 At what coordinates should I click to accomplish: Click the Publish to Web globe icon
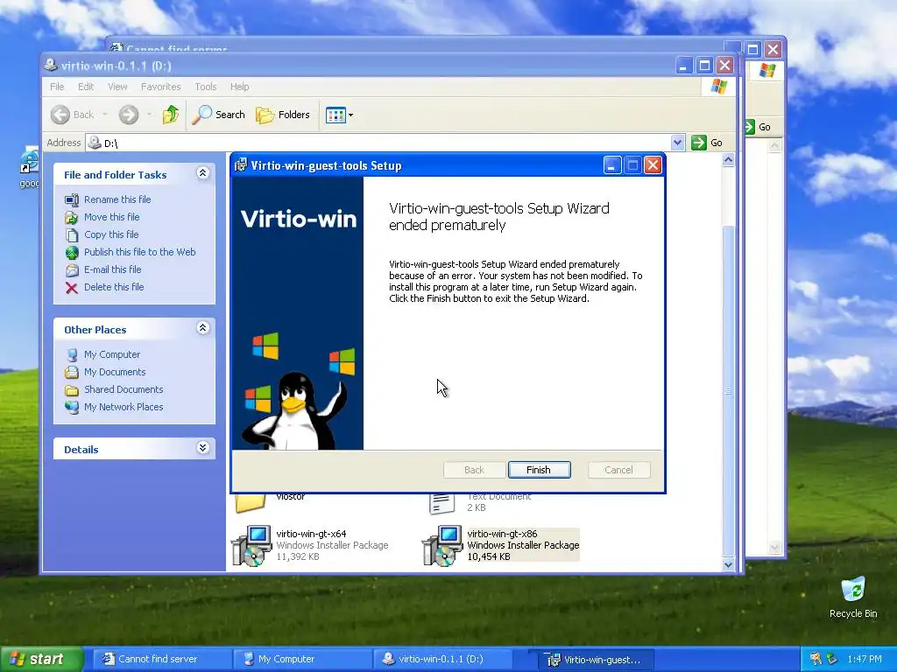(x=72, y=253)
